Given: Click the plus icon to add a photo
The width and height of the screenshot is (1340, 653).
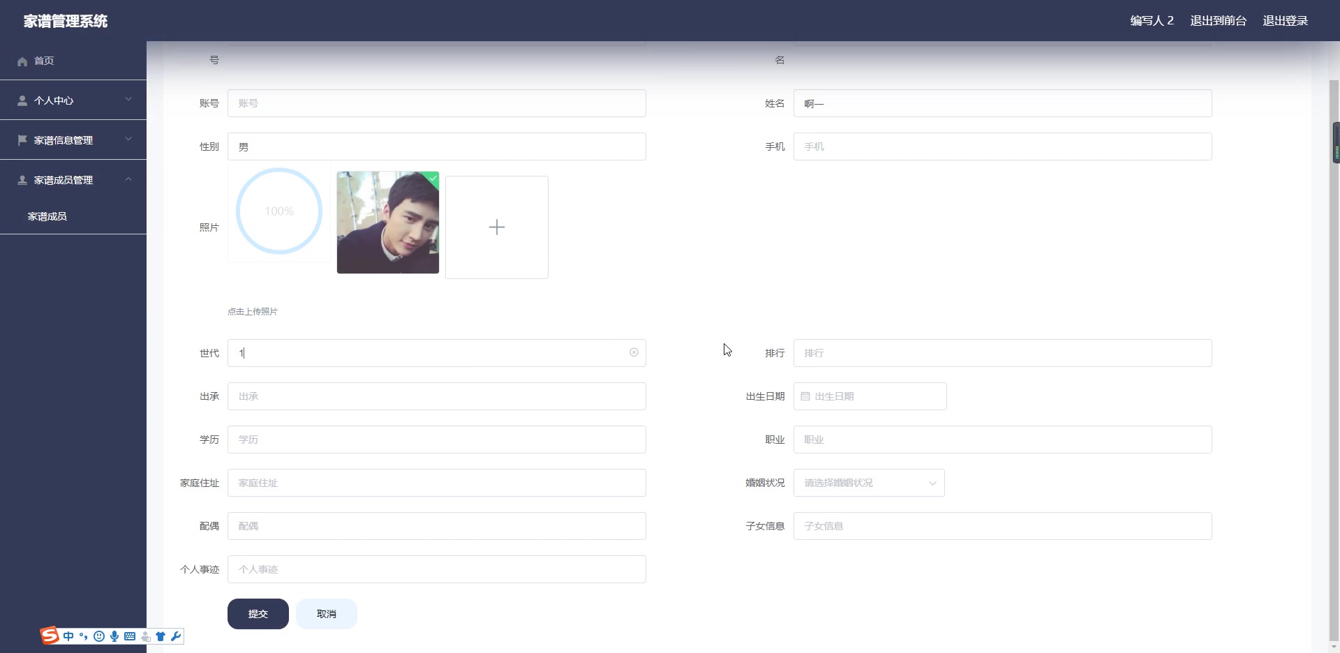Looking at the screenshot, I should pos(497,227).
